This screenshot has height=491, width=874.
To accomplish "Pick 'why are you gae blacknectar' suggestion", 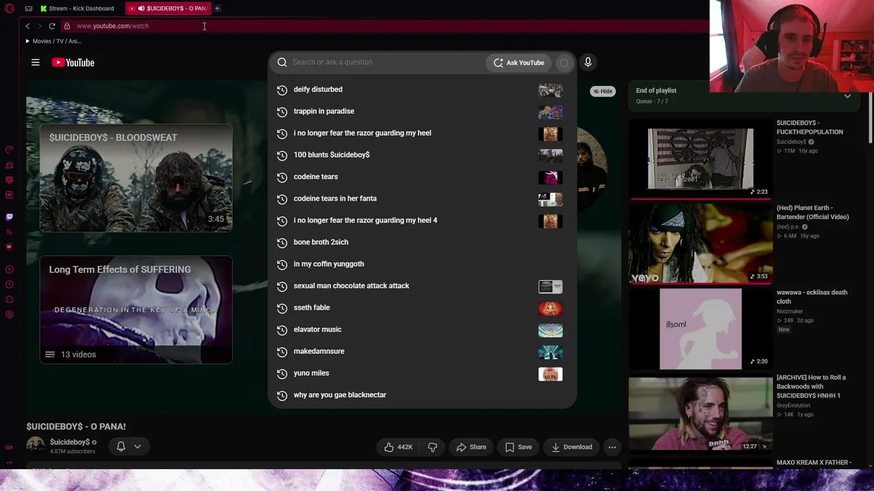I will click(422, 395).
